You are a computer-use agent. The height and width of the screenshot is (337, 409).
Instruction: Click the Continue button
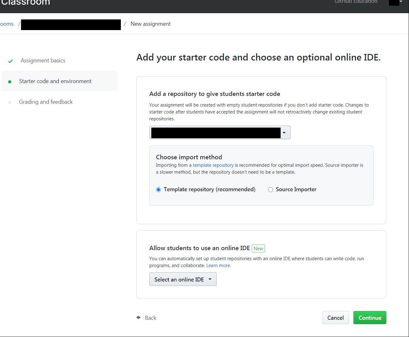(370, 318)
